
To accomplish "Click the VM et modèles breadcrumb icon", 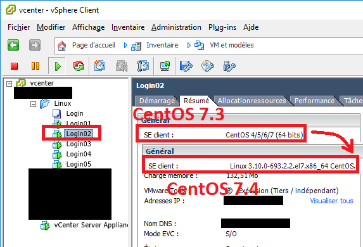I will 200,45.
